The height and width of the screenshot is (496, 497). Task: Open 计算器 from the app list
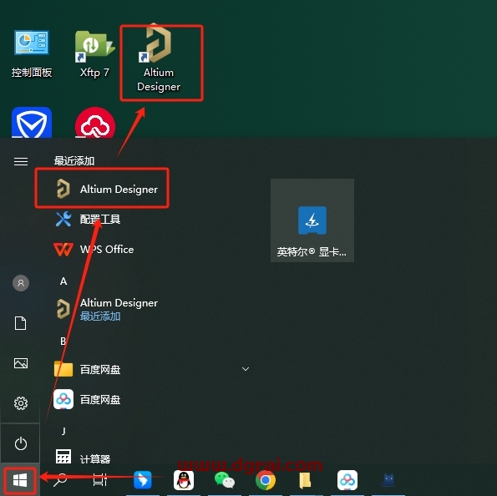click(83, 458)
